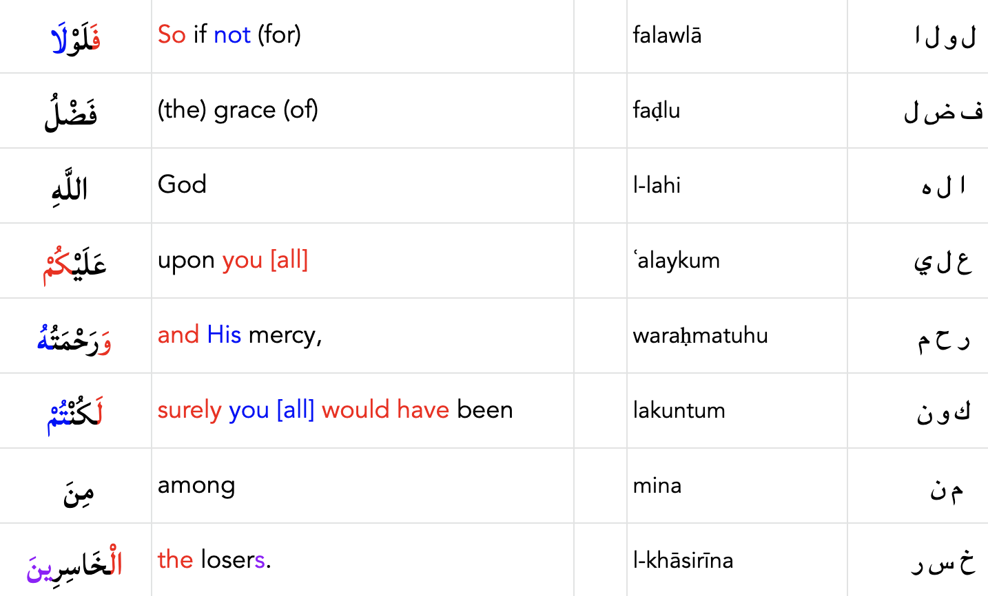Click the translation 'God'
Image resolution: width=988 pixels, height=596 pixels.
coord(182,184)
